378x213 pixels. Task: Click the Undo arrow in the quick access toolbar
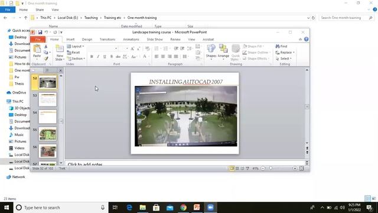(x=46, y=32)
